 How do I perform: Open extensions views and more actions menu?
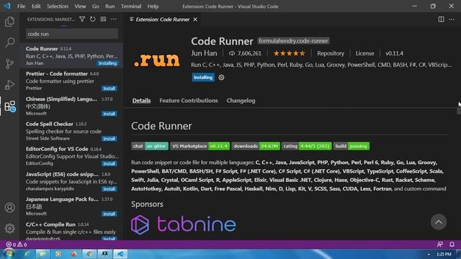pos(114,19)
